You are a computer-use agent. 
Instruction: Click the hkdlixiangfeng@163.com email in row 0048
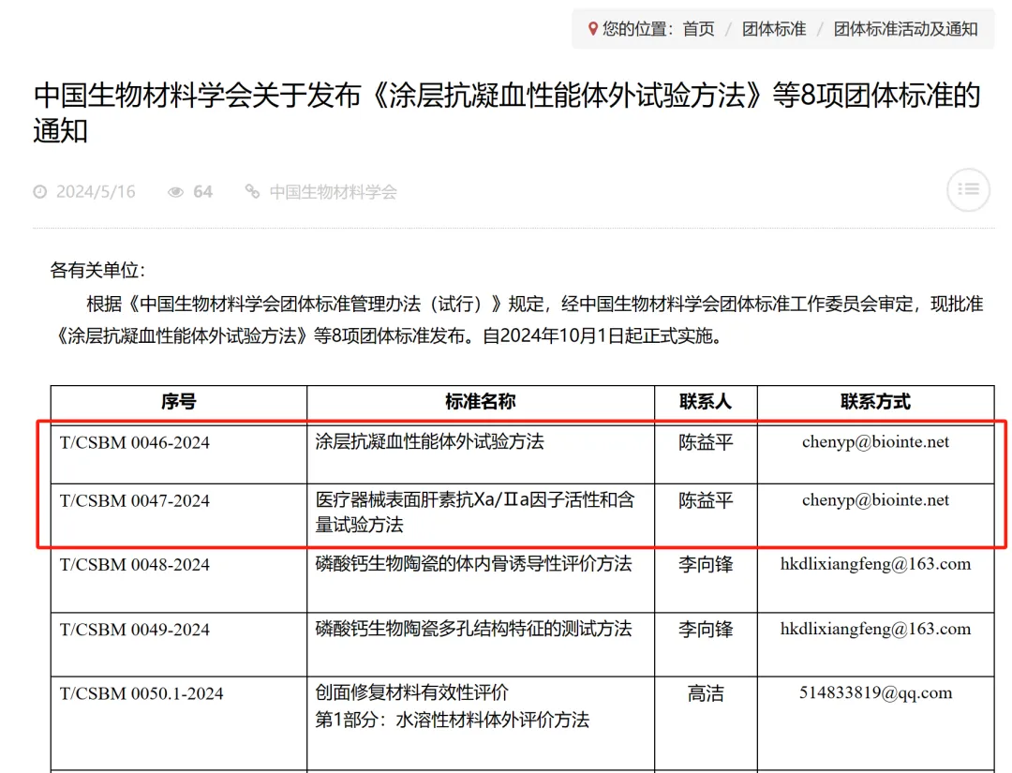coord(875,564)
